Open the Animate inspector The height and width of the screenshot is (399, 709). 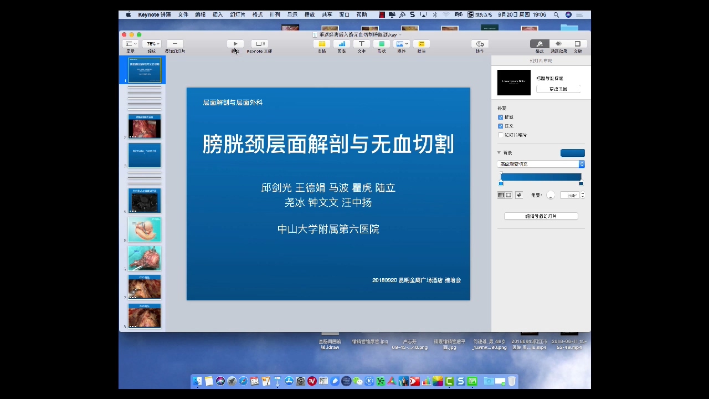(558, 44)
